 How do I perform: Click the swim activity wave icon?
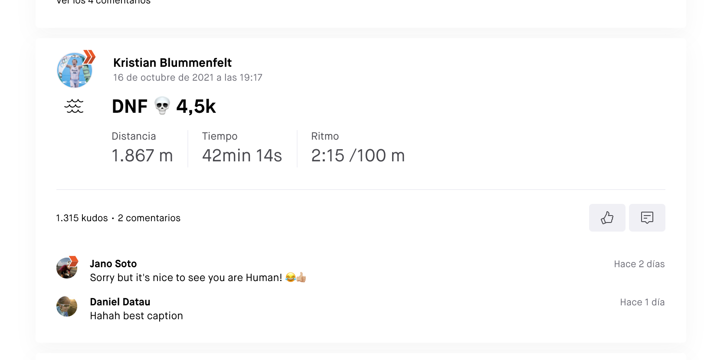(x=74, y=106)
